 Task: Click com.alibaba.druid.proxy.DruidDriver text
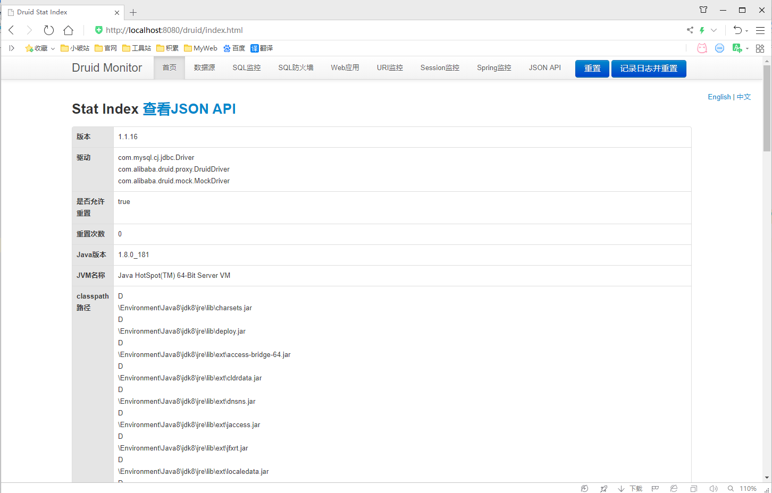pyautogui.click(x=174, y=169)
